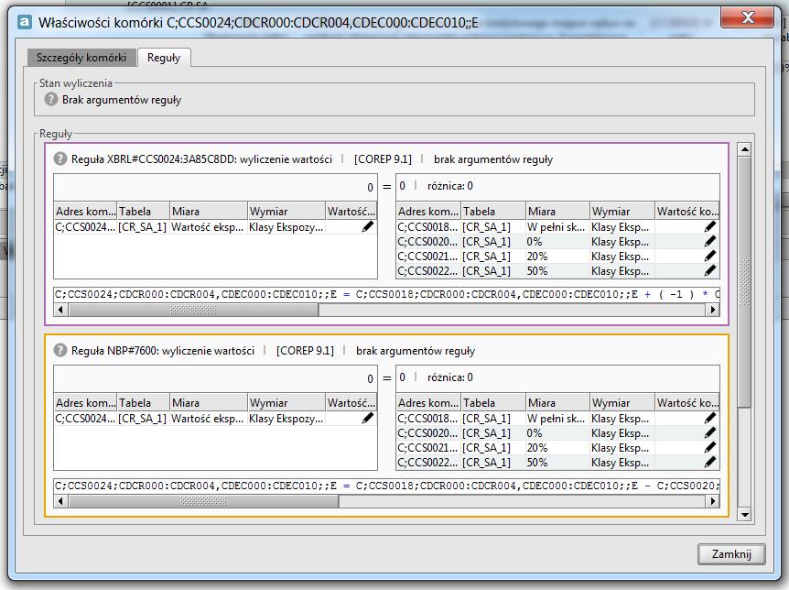
Task: Click pencil for CCS0018 row in XBRL rule
Action: [x=710, y=226]
